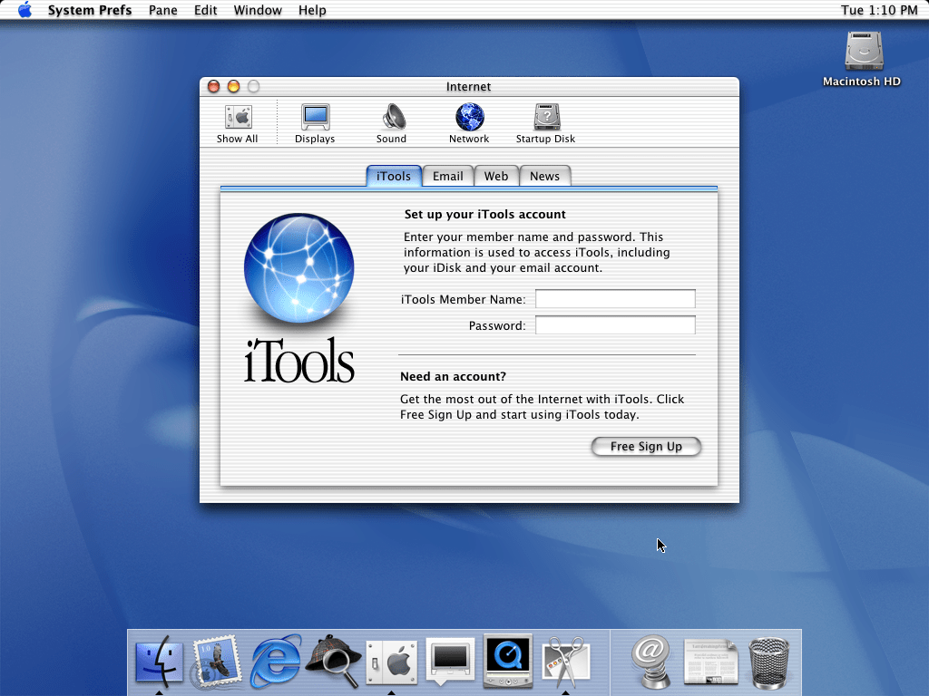Image resolution: width=929 pixels, height=696 pixels.
Task: Open the Network preference pane
Action: click(469, 123)
